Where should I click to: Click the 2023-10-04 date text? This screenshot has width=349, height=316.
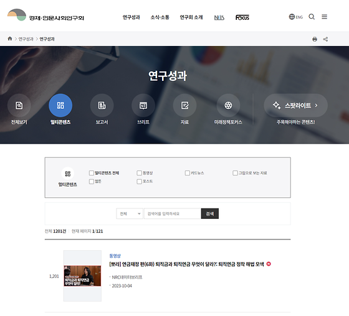coord(122,286)
